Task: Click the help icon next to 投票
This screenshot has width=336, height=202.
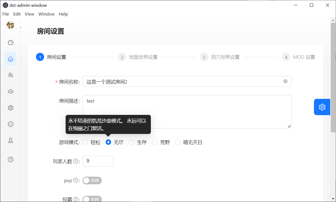Action: tap(76, 199)
